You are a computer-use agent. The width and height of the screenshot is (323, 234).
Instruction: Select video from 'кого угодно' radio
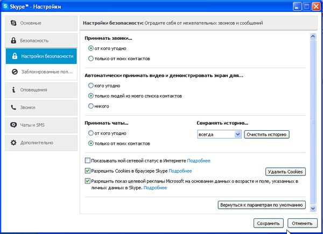(90, 86)
